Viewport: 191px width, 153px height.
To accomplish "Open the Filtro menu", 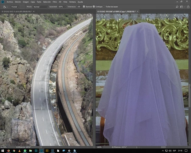I will point(55,2).
